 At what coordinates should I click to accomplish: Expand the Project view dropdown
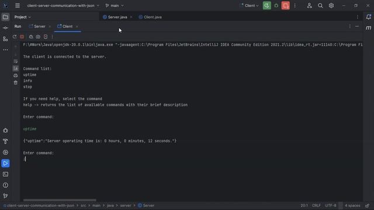(22, 17)
